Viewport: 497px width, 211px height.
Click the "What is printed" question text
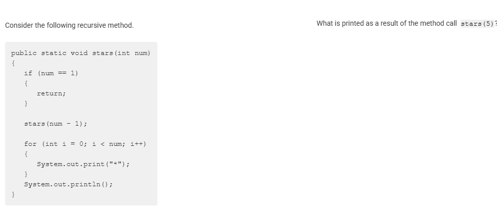pos(386,23)
